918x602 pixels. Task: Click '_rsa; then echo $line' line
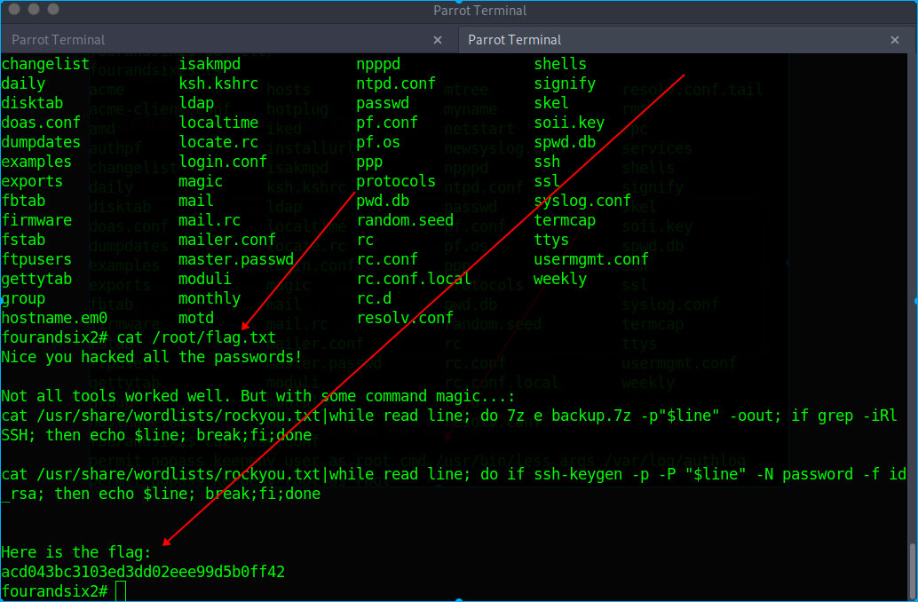161,494
